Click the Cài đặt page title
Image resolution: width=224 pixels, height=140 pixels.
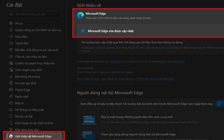pos(14,5)
